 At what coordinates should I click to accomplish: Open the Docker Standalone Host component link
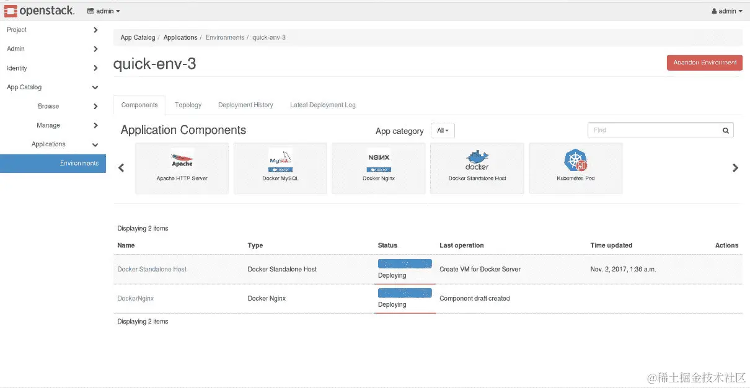[x=152, y=270]
